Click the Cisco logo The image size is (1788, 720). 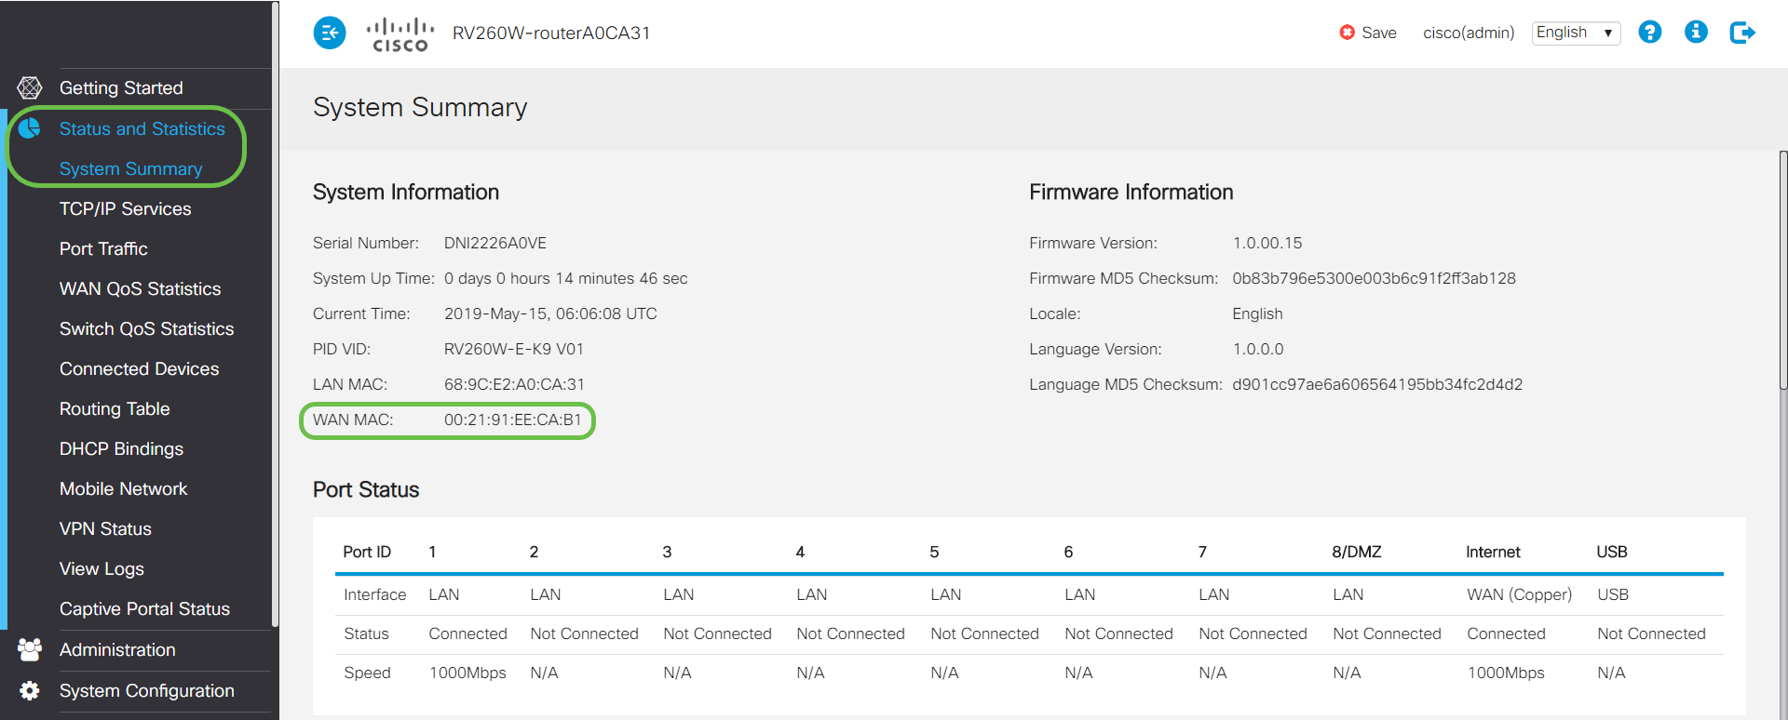(x=400, y=34)
